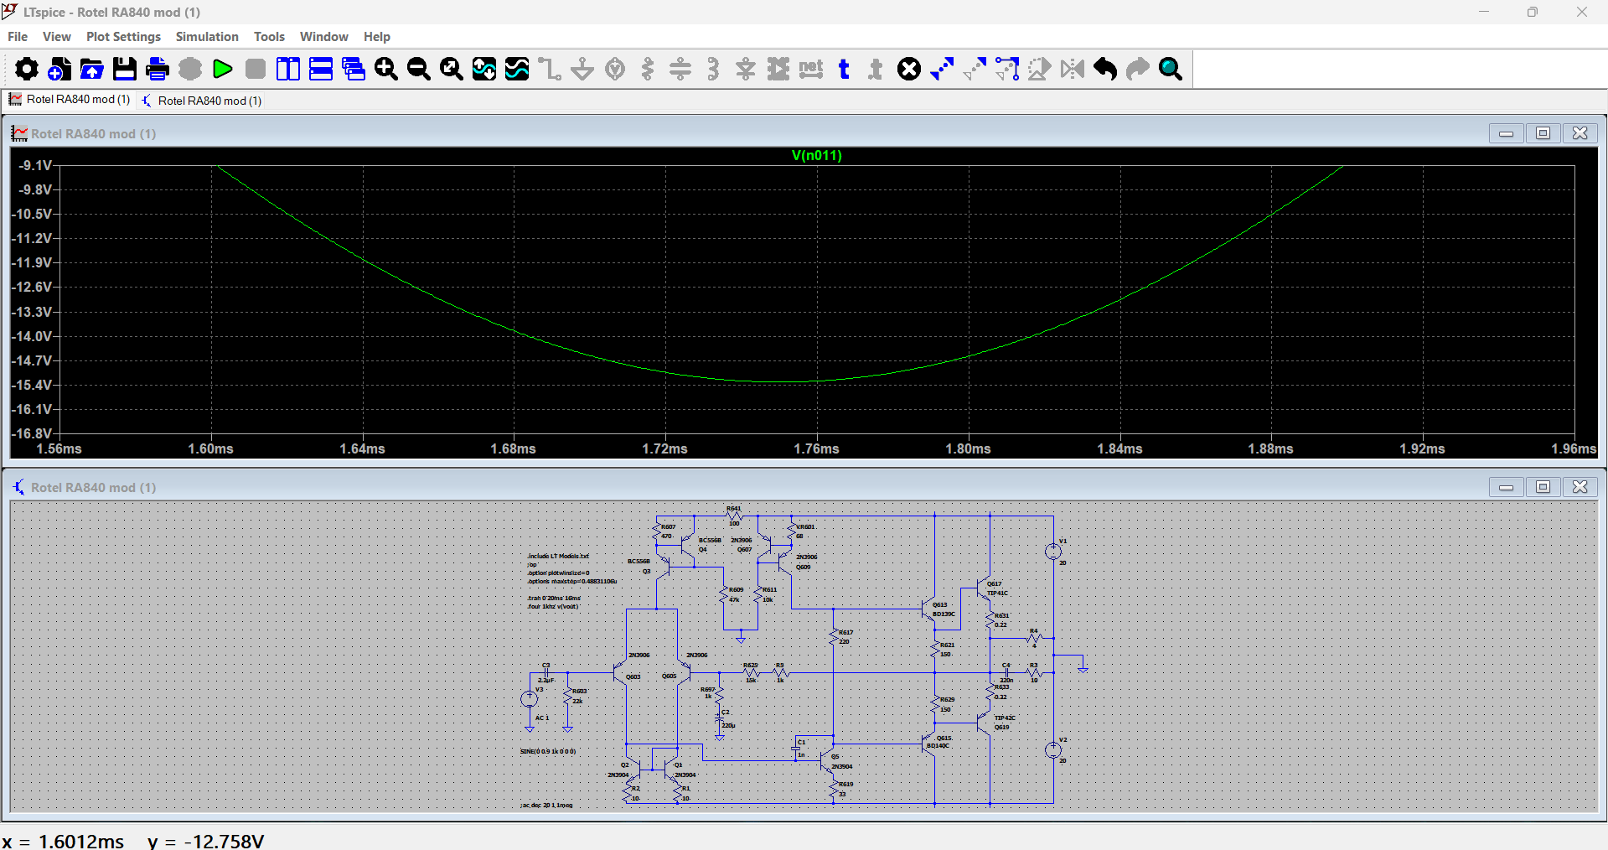Switch to the schematic tab

(202, 101)
